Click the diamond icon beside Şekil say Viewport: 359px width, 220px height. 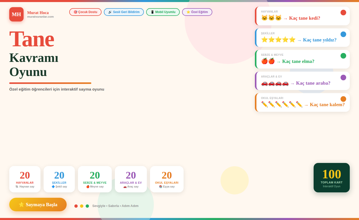click(x=53, y=187)
